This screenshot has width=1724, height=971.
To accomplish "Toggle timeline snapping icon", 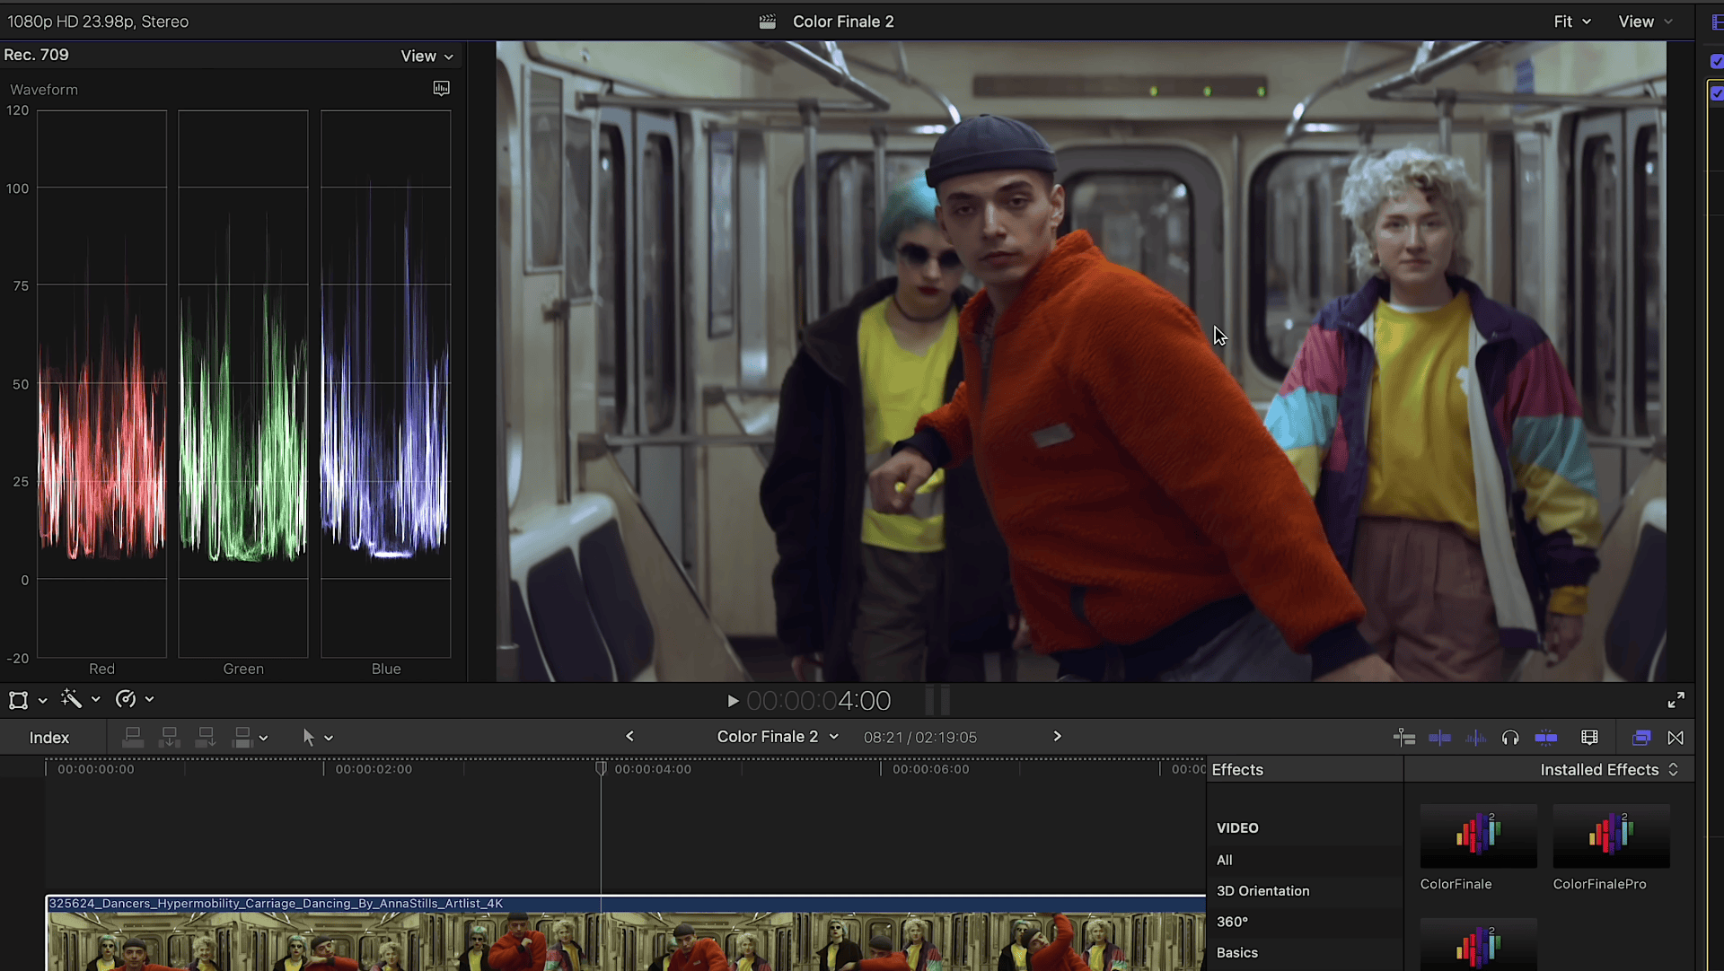I will tap(1545, 738).
